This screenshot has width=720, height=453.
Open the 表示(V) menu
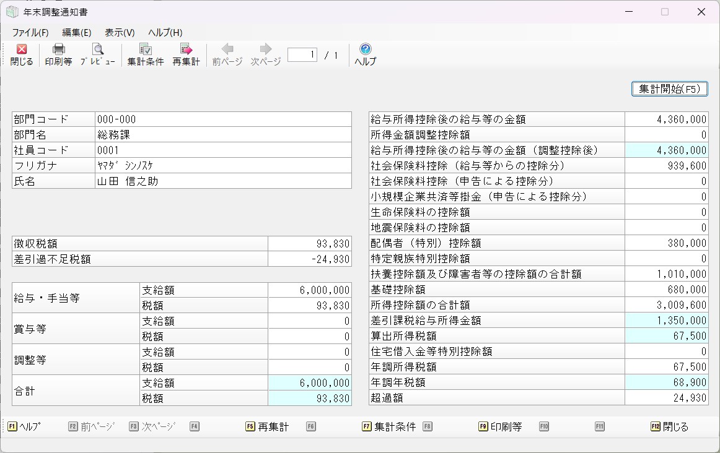click(x=120, y=33)
